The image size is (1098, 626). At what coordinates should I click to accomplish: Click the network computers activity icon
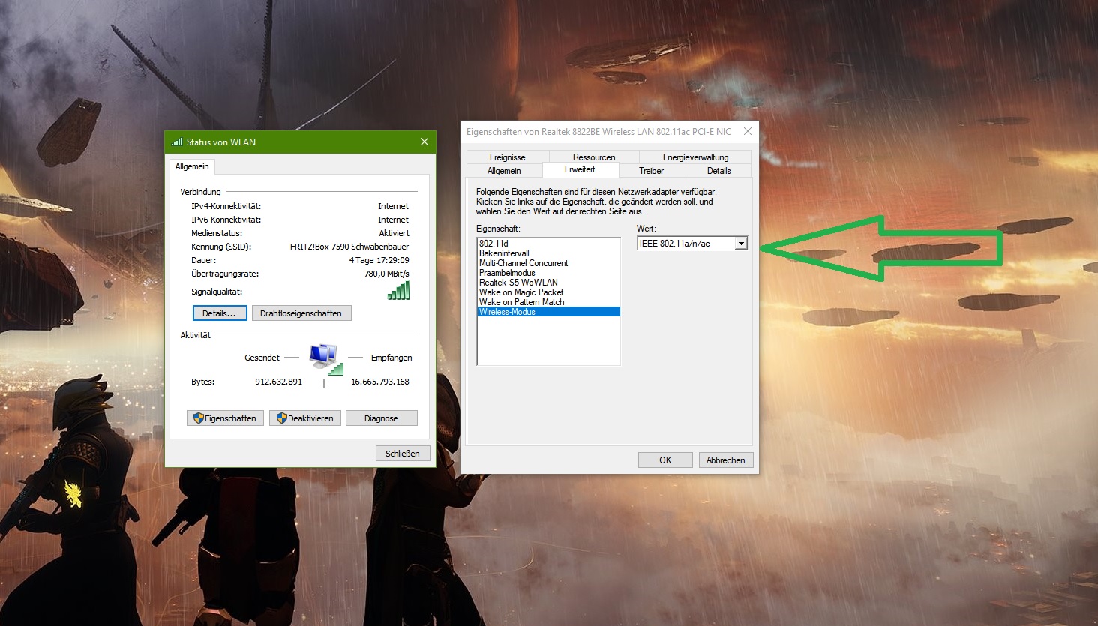(x=325, y=359)
